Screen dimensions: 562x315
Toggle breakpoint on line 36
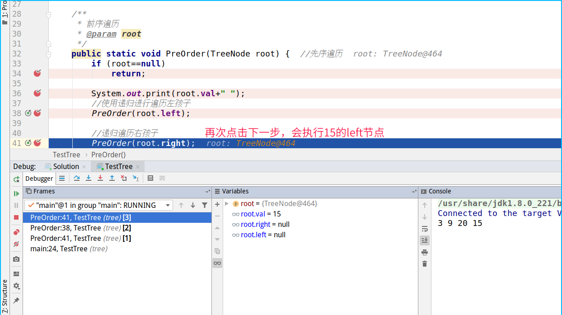point(37,93)
